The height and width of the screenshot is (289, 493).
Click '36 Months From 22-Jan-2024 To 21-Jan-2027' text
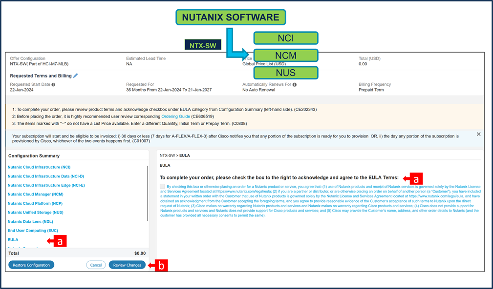coord(169,90)
